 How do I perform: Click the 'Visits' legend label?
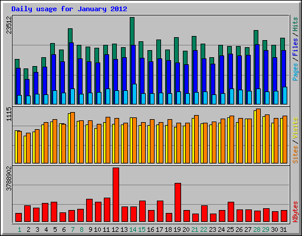click(296, 128)
